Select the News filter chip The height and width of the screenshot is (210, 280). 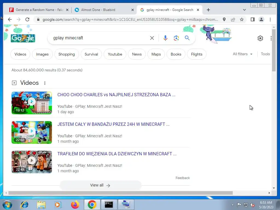tap(137, 54)
